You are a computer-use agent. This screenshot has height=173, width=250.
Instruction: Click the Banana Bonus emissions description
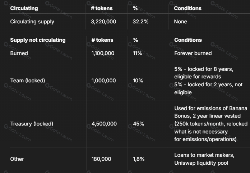pos(211,124)
